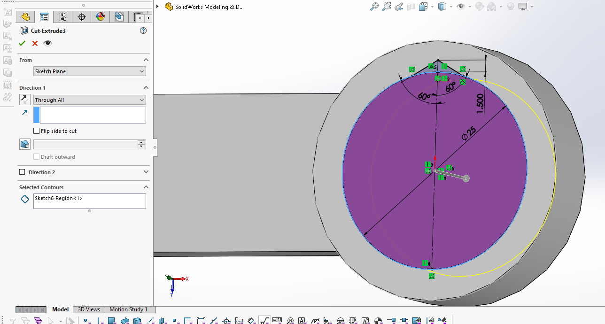Check the Direction 2 checkbox
605x324 pixels.
point(22,172)
